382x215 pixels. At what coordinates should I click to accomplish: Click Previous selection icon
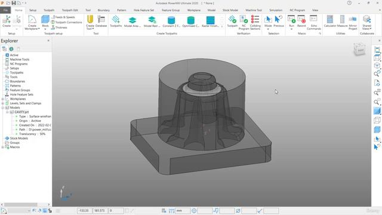[279, 21]
